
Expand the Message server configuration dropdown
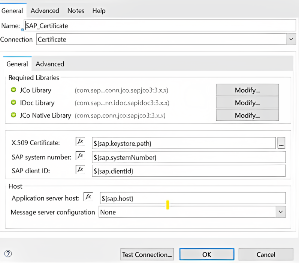[280, 212]
